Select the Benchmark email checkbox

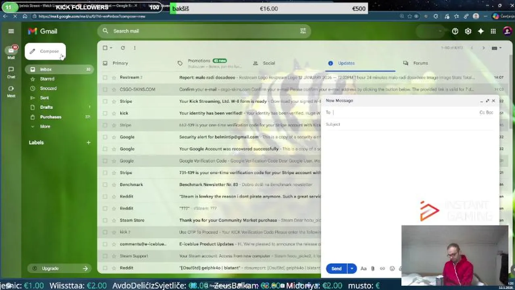point(105,184)
